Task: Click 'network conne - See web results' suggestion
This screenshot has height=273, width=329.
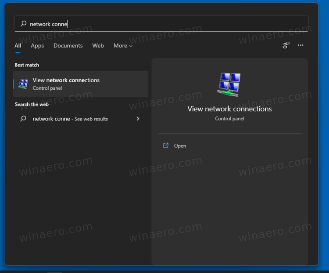Action: tap(81, 119)
